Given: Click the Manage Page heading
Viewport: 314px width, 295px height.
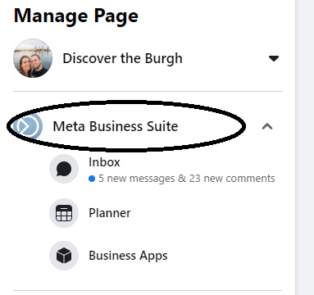Looking at the screenshot, I should pyautogui.click(x=76, y=16).
